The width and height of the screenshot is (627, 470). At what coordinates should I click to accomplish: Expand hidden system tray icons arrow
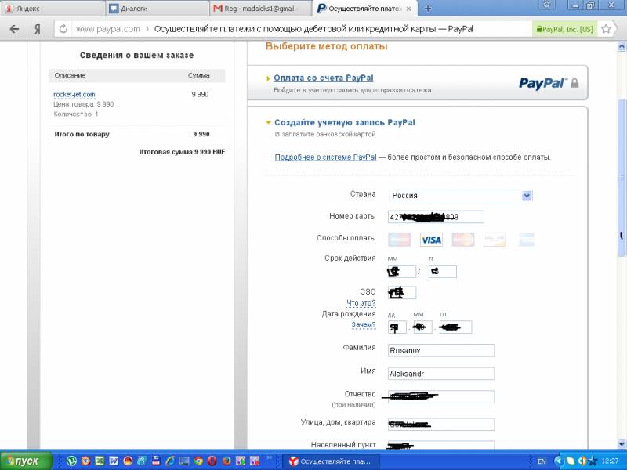coord(559,461)
